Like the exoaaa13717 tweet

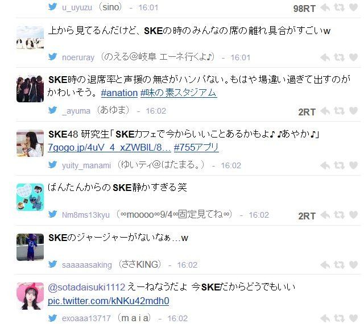[353, 318]
